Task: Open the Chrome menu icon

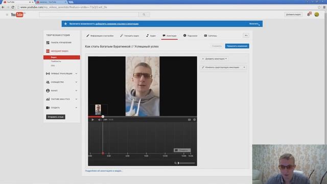Action: click(324, 7)
